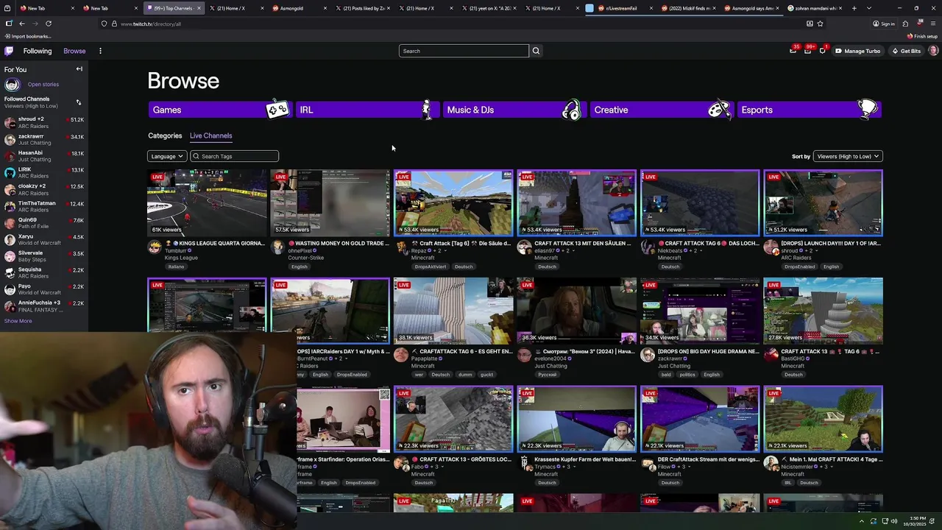
Task: Select the Live Channels tab
Action: [210, 135]
